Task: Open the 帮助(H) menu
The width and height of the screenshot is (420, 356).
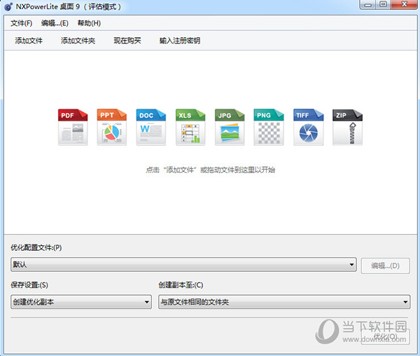Action: pyautogui.click(x=89, y=23)
